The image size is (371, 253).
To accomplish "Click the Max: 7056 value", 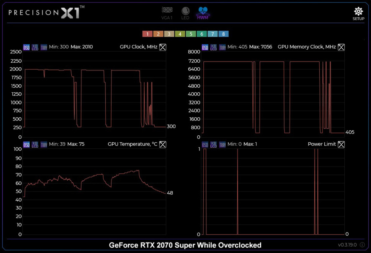I will 261,47.
